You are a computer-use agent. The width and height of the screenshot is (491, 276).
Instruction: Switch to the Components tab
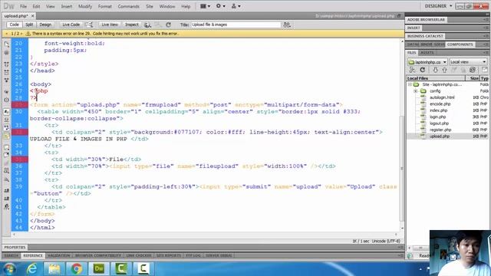(x=460, y=44)
